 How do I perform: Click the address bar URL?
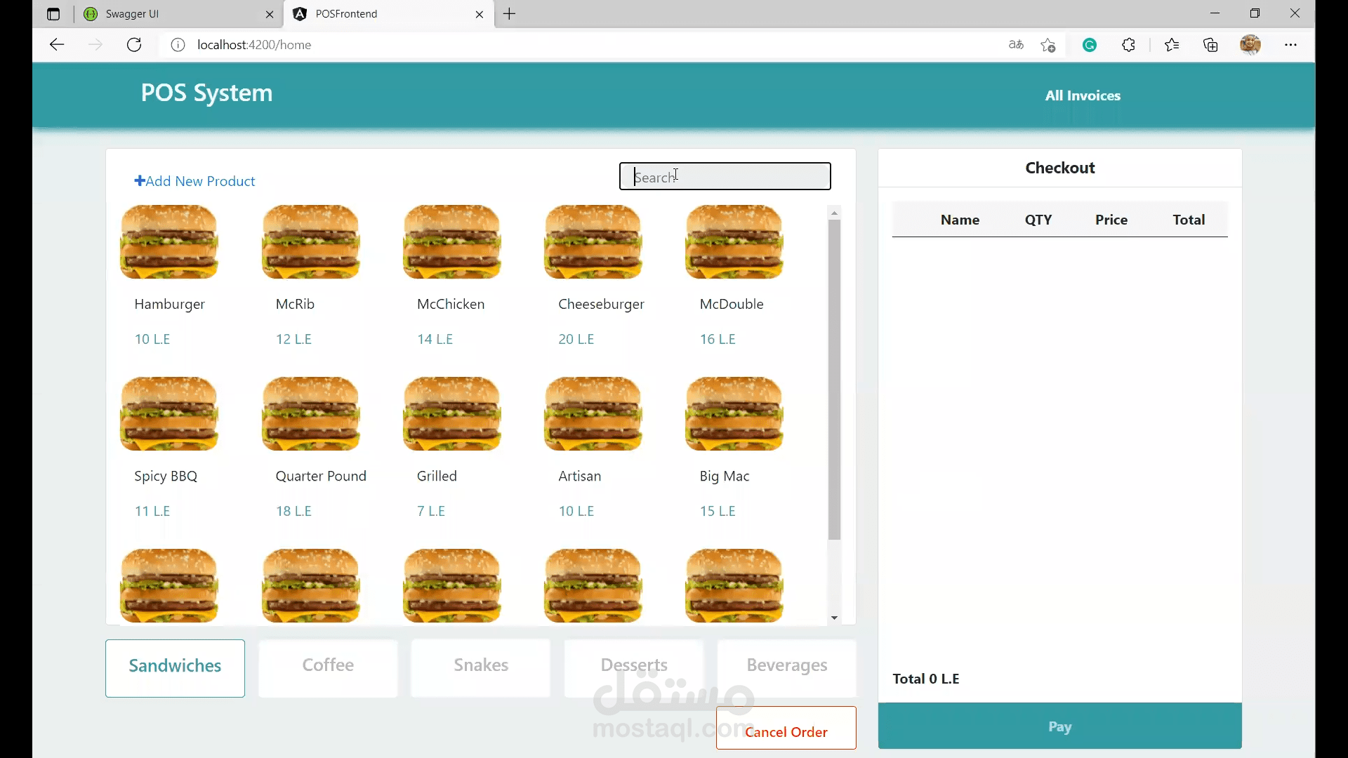click(x=254, y=45)
